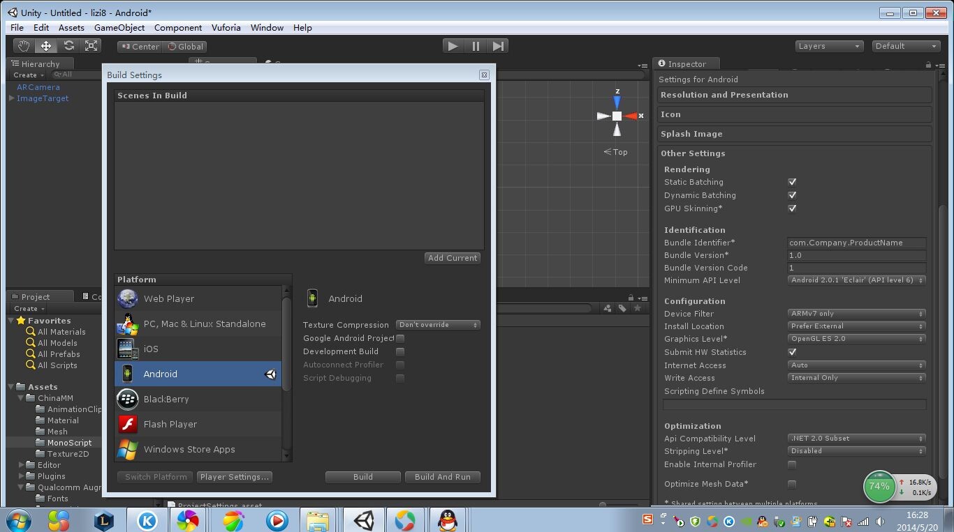Enable Development Build checkbox
954x532 pixels.
click(x=400, y=351)
